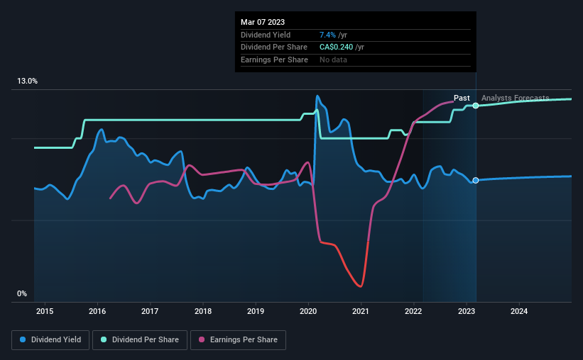Viewport: 583px width, 360px height.
Task: Click the teal Dividend Per Share legend dot
Action: 104,339
